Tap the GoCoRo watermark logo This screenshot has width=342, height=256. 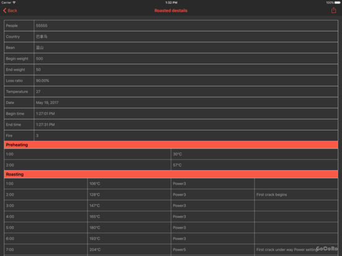point(327,249)
